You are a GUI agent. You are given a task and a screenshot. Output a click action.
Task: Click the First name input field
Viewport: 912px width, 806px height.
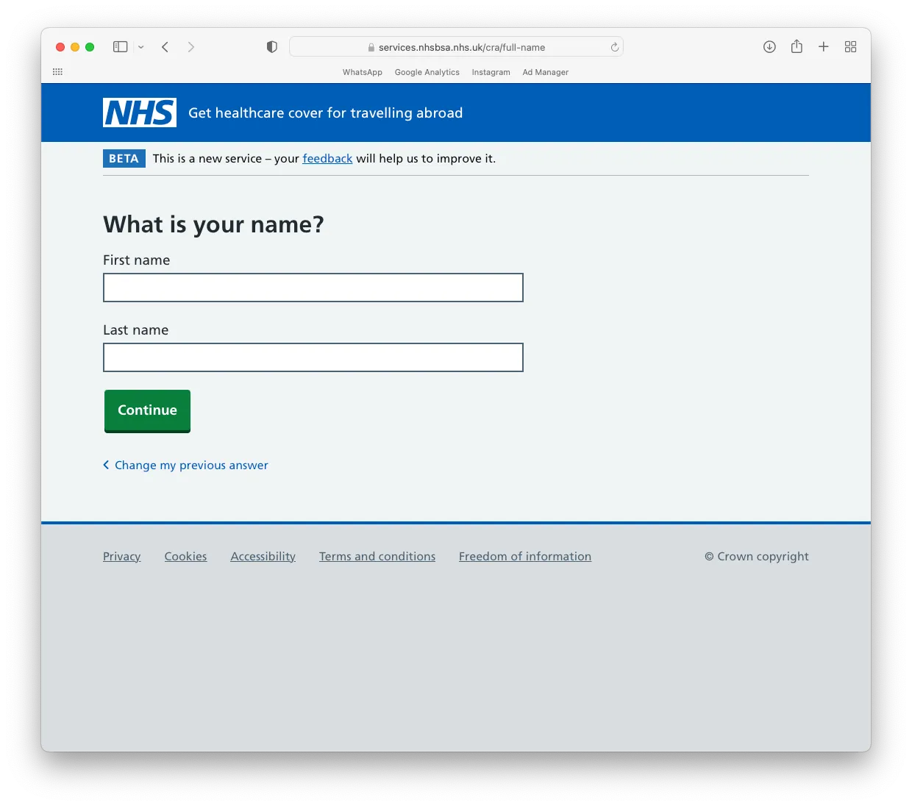(x=313, y=288)
